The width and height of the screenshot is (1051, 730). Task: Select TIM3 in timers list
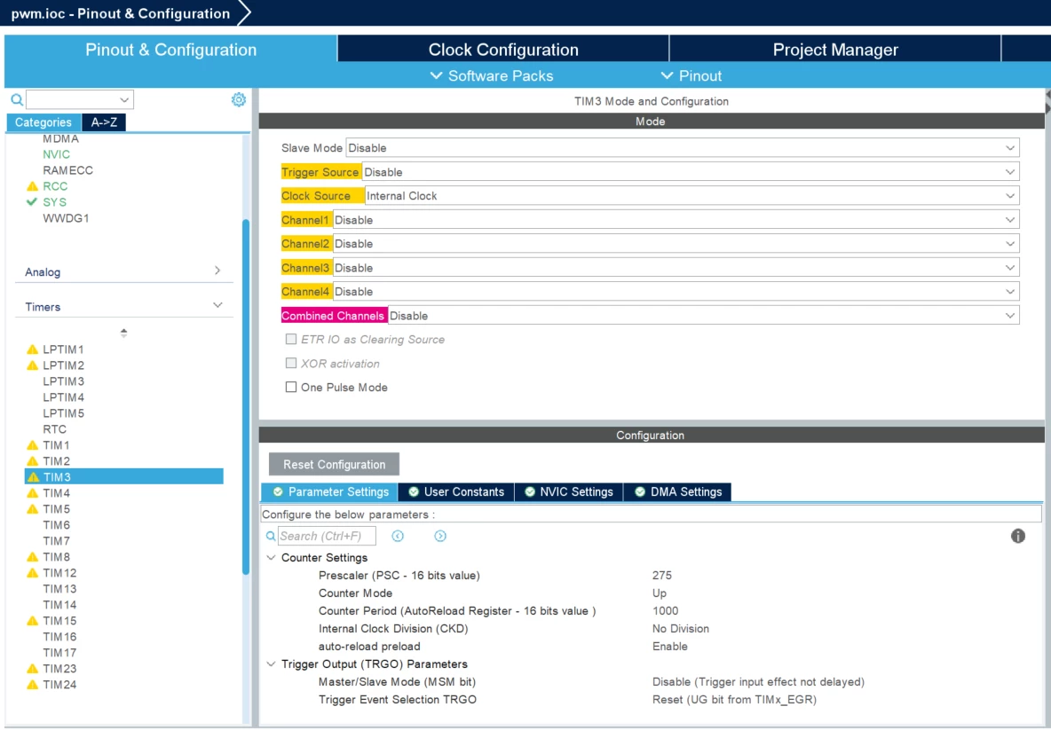click(124, 477)
